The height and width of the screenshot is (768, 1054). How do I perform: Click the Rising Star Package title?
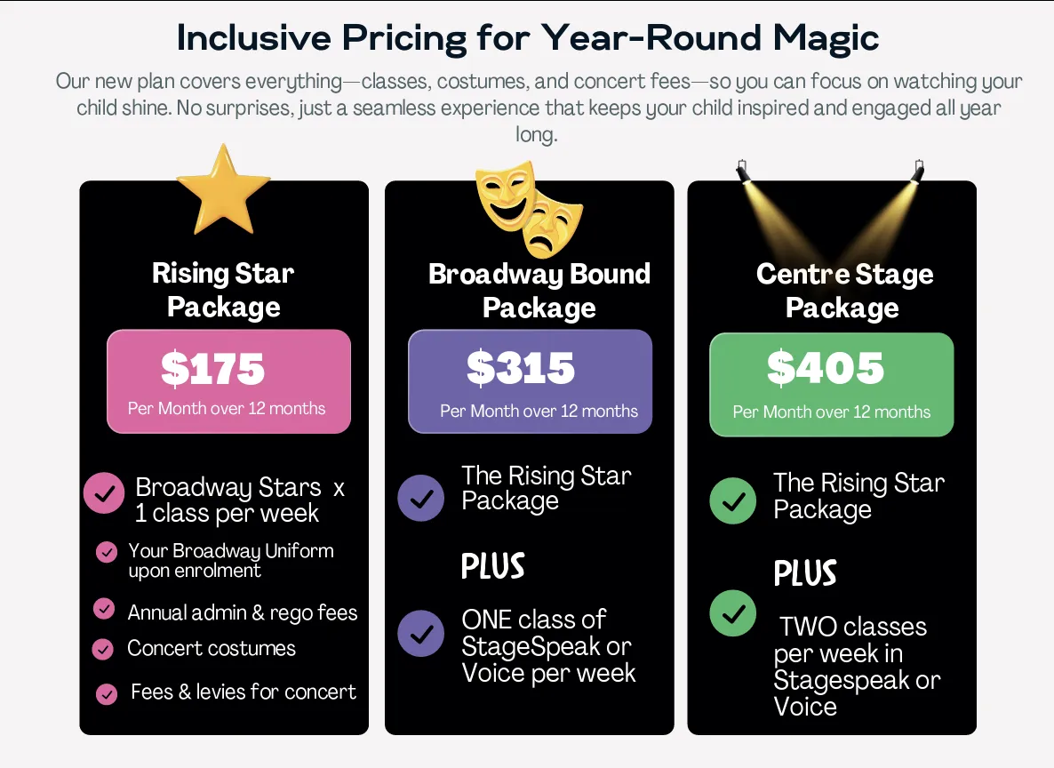[223, 290]
